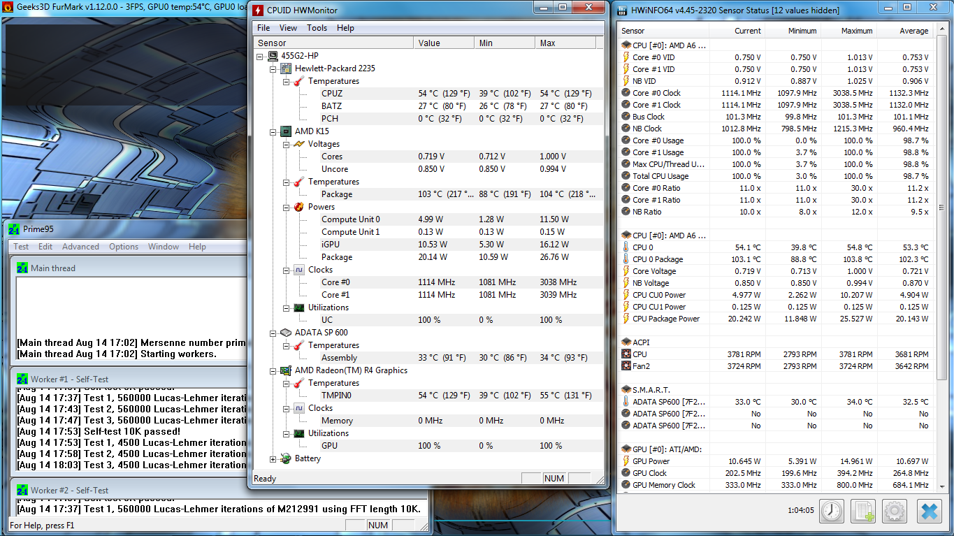Click the ADATA SP 600 drive icon
Screen dimensions: 954x536
click(x=286, y=333)
